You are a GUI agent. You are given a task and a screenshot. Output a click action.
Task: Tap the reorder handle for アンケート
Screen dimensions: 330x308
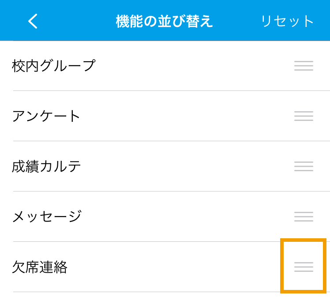pos(304,116)
